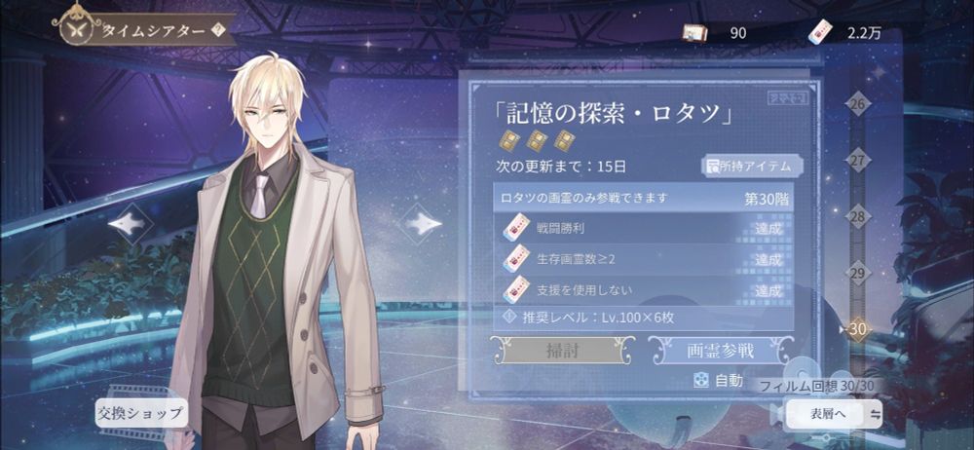Click the 推奨レベル info icon
The height and width of the screenshot is (450, 974).
point(510,318)
